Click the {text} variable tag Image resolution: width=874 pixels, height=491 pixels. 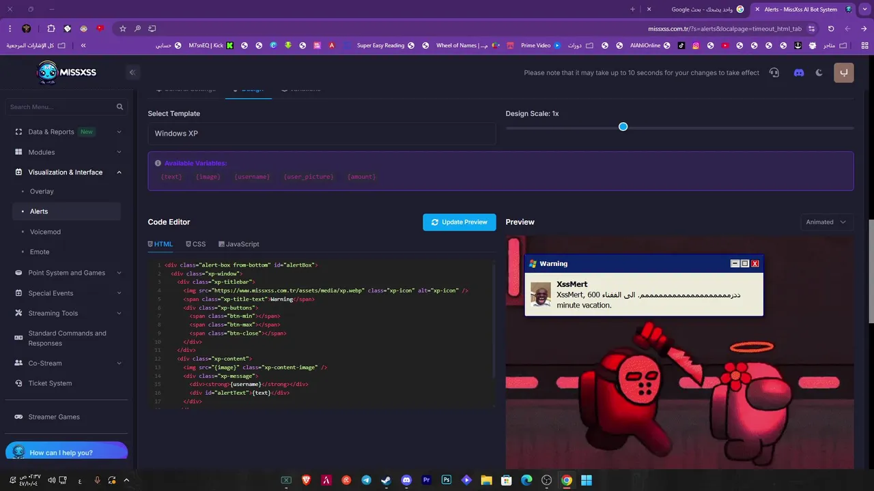point(171,177)
